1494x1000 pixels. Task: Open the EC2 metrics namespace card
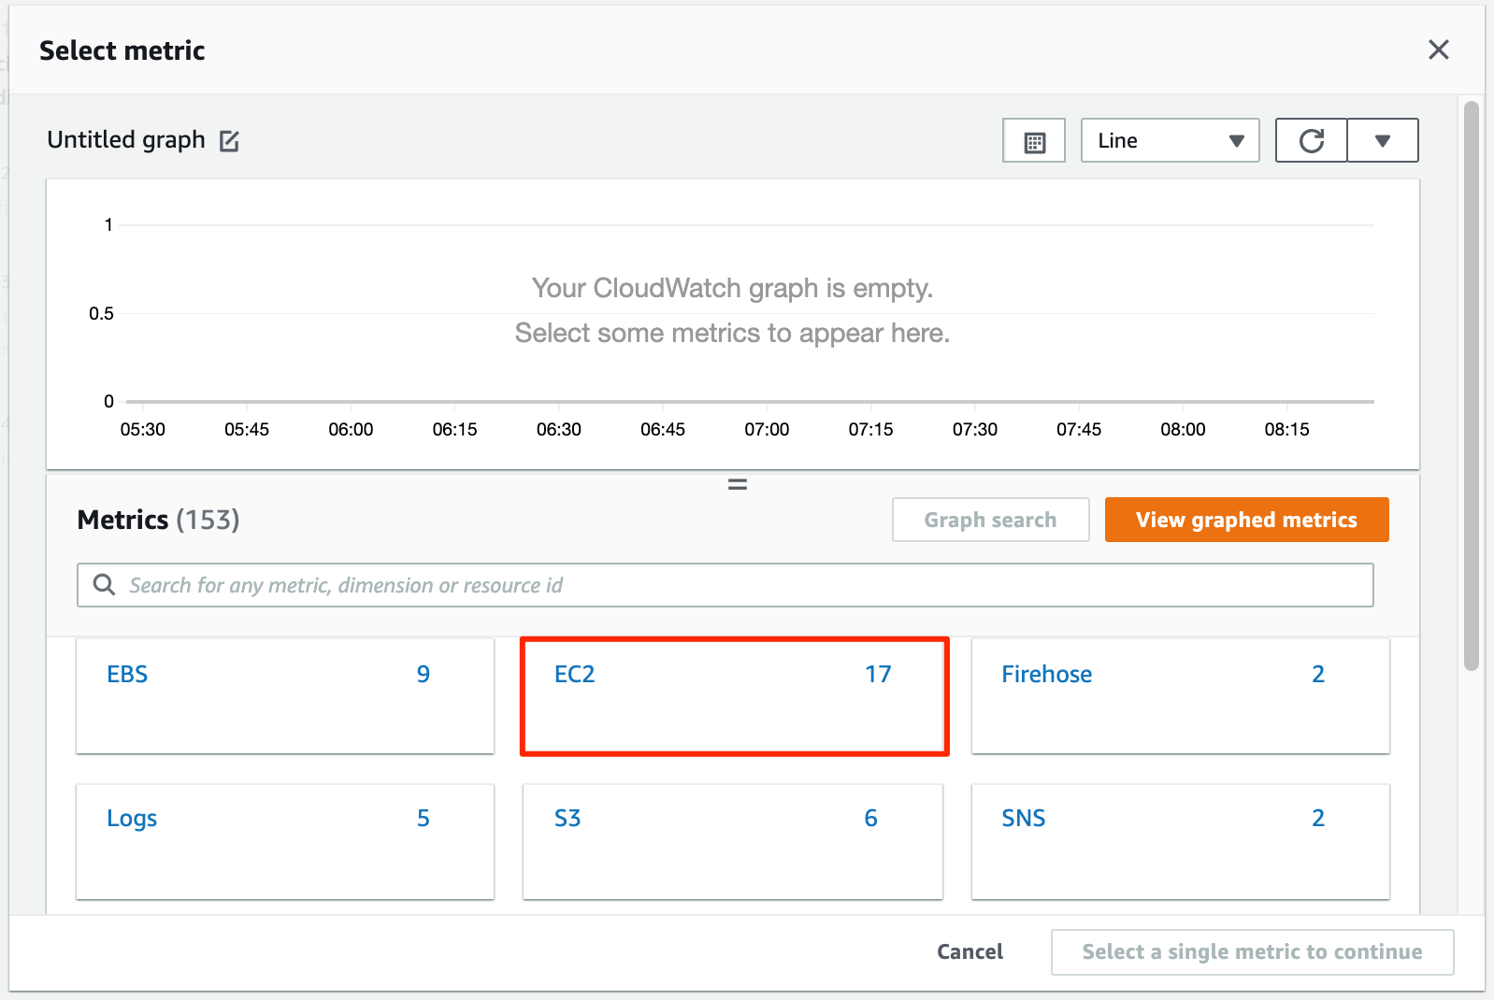pos(734,695)
